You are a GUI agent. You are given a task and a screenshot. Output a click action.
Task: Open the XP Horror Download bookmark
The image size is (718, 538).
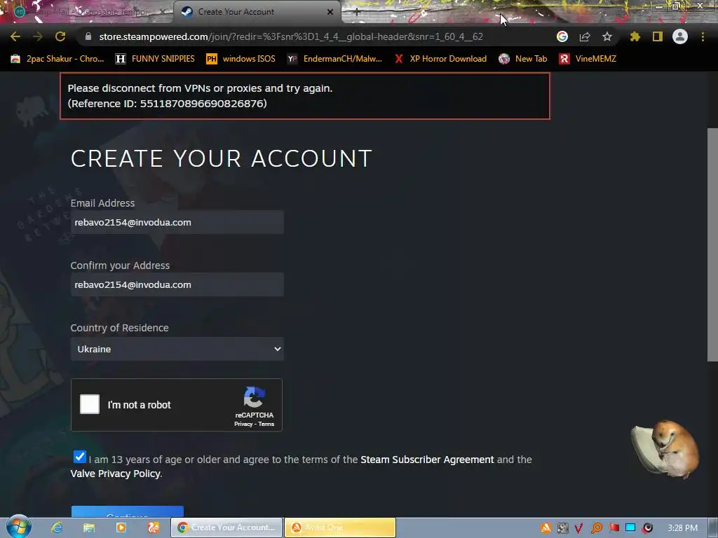tap(440, 59)
